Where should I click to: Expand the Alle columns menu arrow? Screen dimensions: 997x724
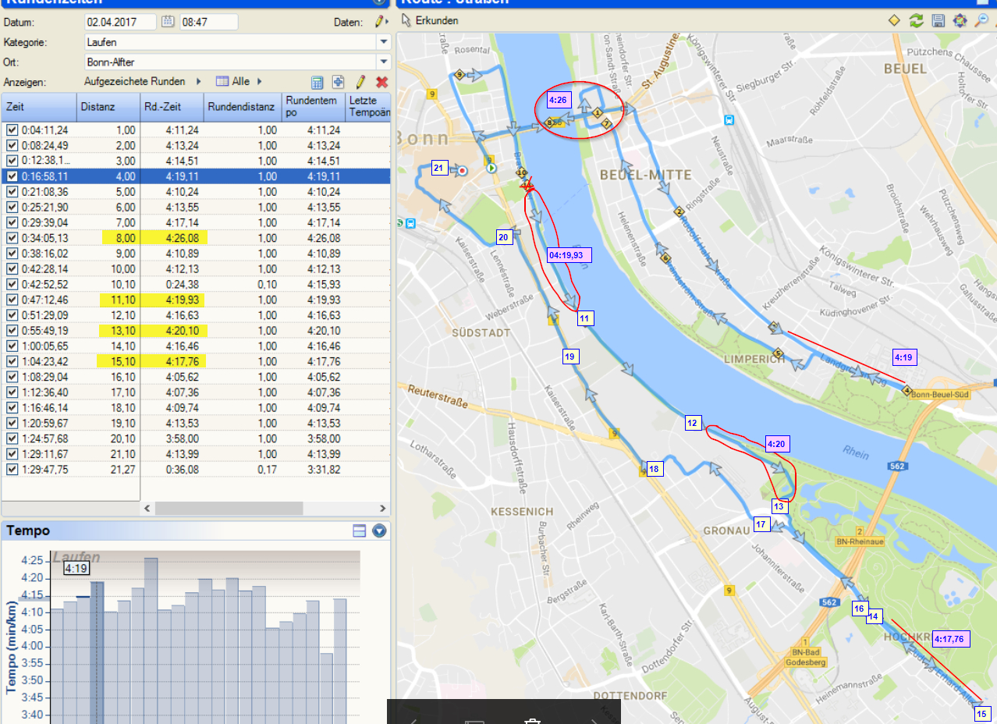pyautogui.click(x=259, y=81)
